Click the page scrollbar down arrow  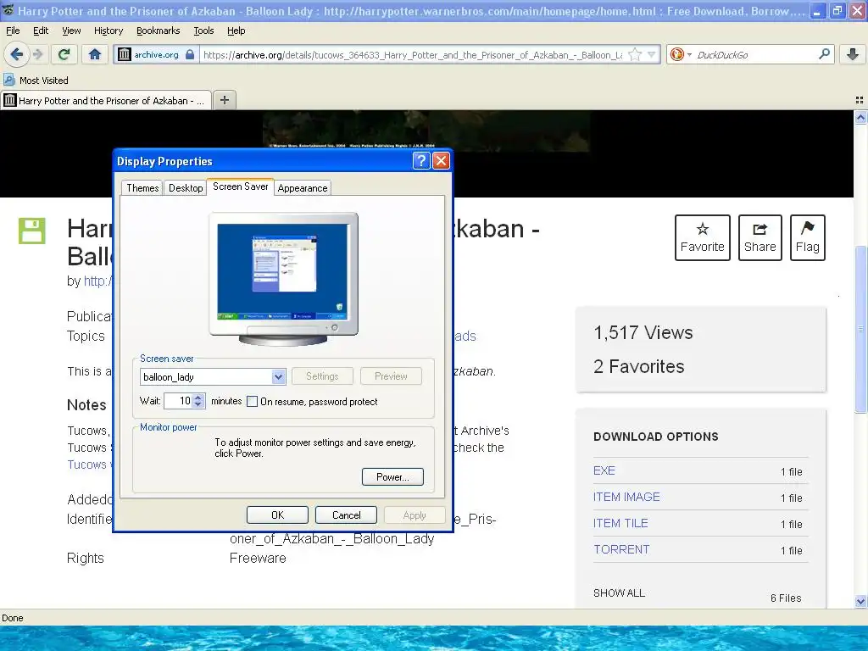860,601
